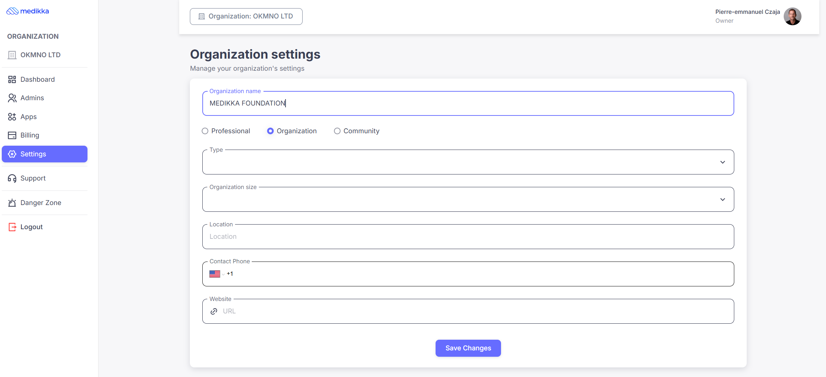Click the ORGANIZATION sidebar heading
Image resolution: width=826 pixels, height=377 pixels.
(x=33, y=37)
